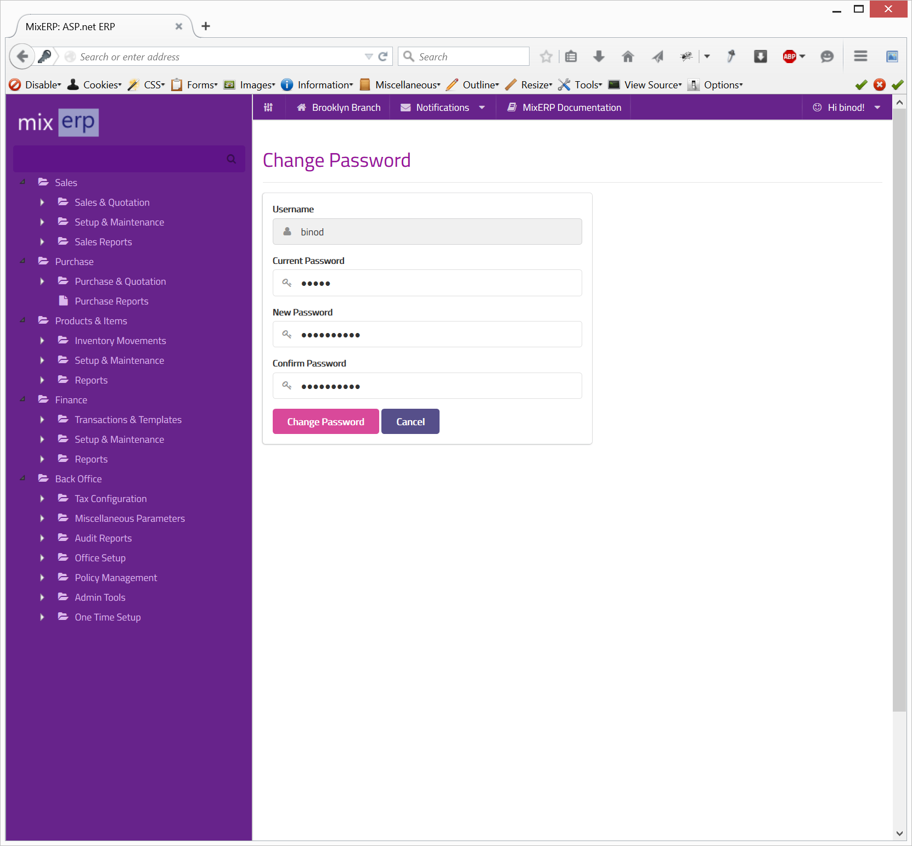The image size is (912, 846).
Task: Expand the Tax Configuration node
Action: [x=42, y=499]
